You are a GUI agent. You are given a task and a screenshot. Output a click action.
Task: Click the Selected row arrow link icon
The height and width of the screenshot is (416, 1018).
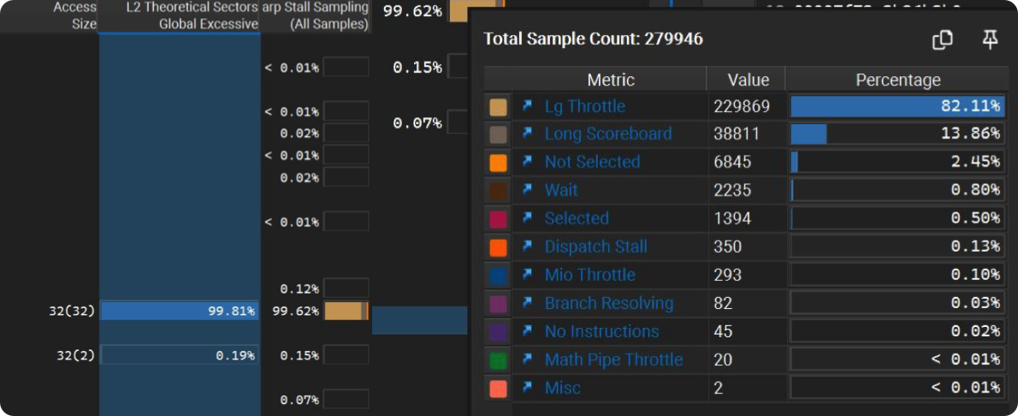tap(527, 217)
